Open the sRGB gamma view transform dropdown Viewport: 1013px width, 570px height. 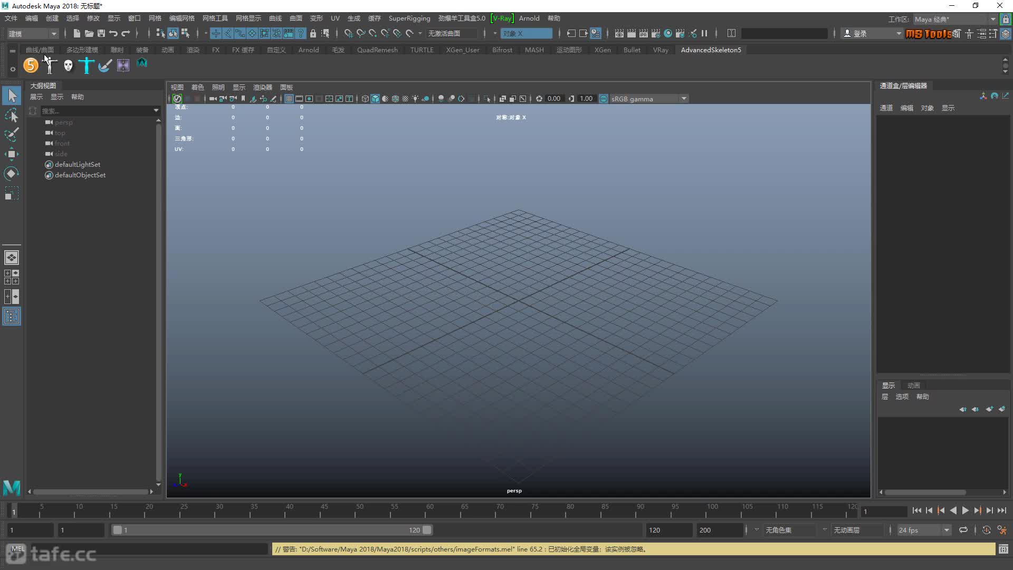tap(649, 99)
